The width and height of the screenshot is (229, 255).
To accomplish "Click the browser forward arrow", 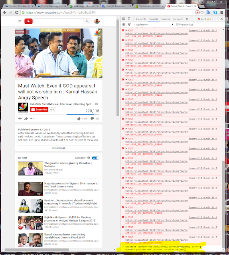I will pos(11,12).
